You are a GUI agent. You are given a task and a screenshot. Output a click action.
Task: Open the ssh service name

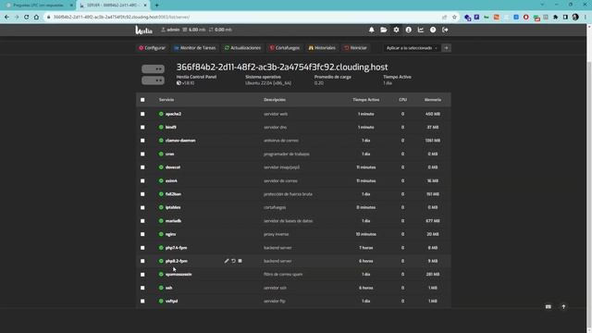(168, 288)
